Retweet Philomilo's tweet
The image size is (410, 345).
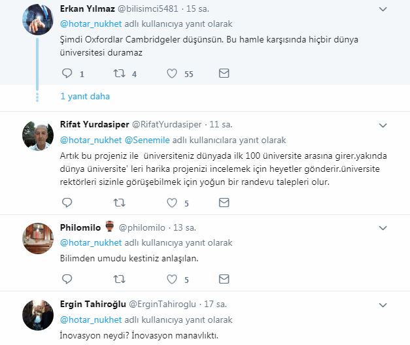click(x=120, y=279)
